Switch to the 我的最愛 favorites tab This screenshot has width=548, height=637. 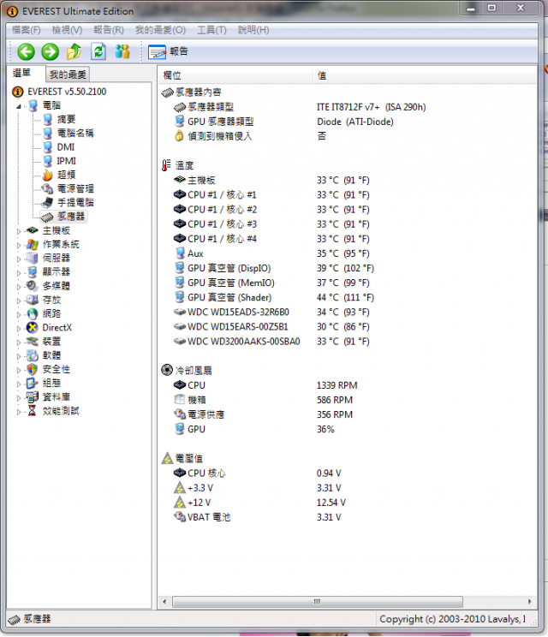pyautogui.click(x=68, y=74)
